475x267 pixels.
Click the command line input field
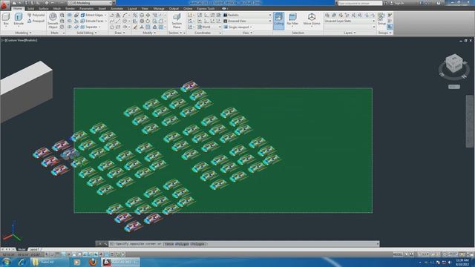coord(244,244)
